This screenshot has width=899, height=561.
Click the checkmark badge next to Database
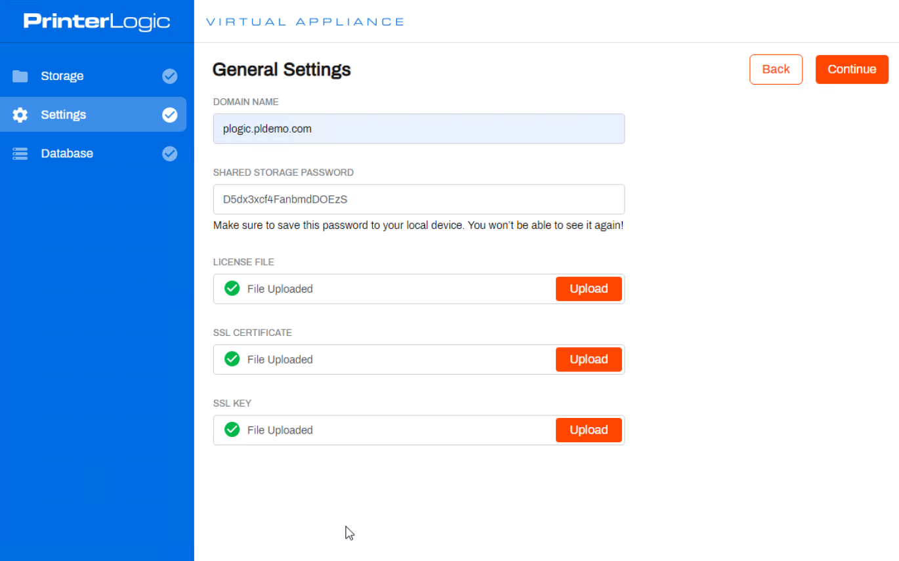169,153
